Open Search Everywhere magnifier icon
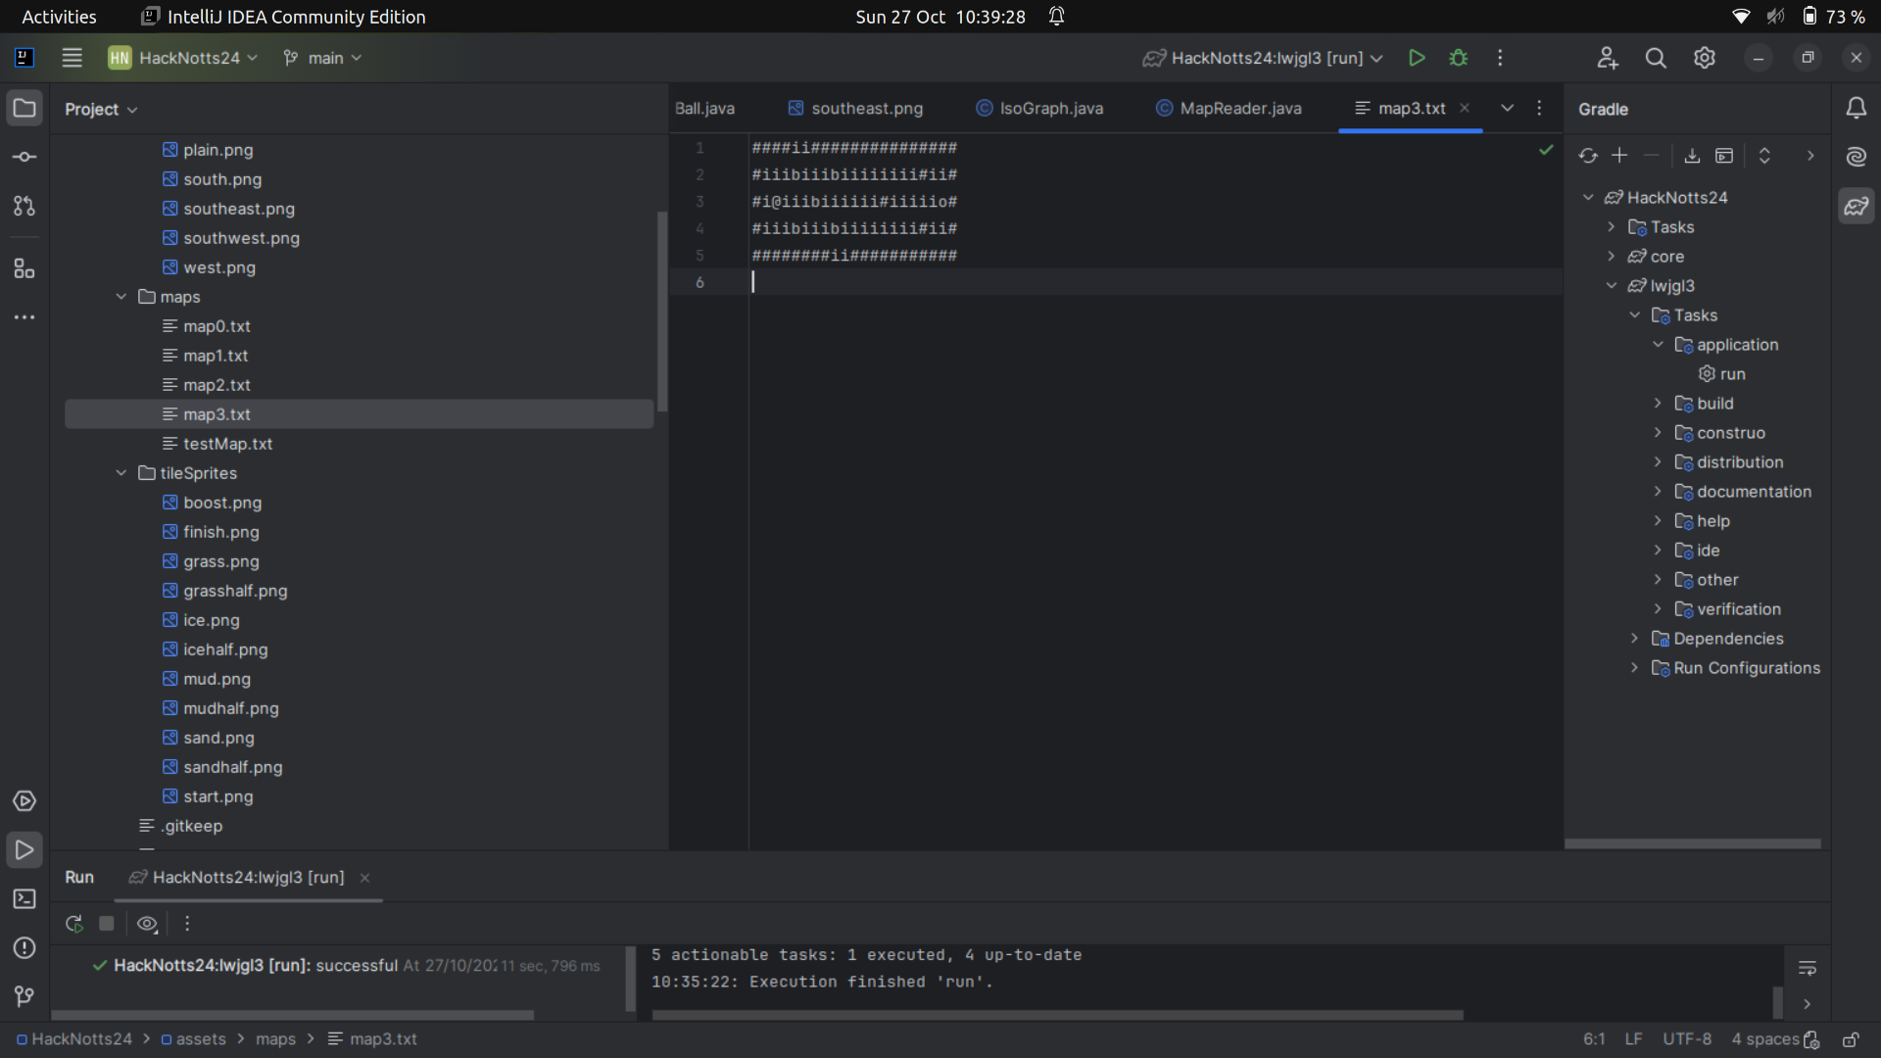 1655,58
